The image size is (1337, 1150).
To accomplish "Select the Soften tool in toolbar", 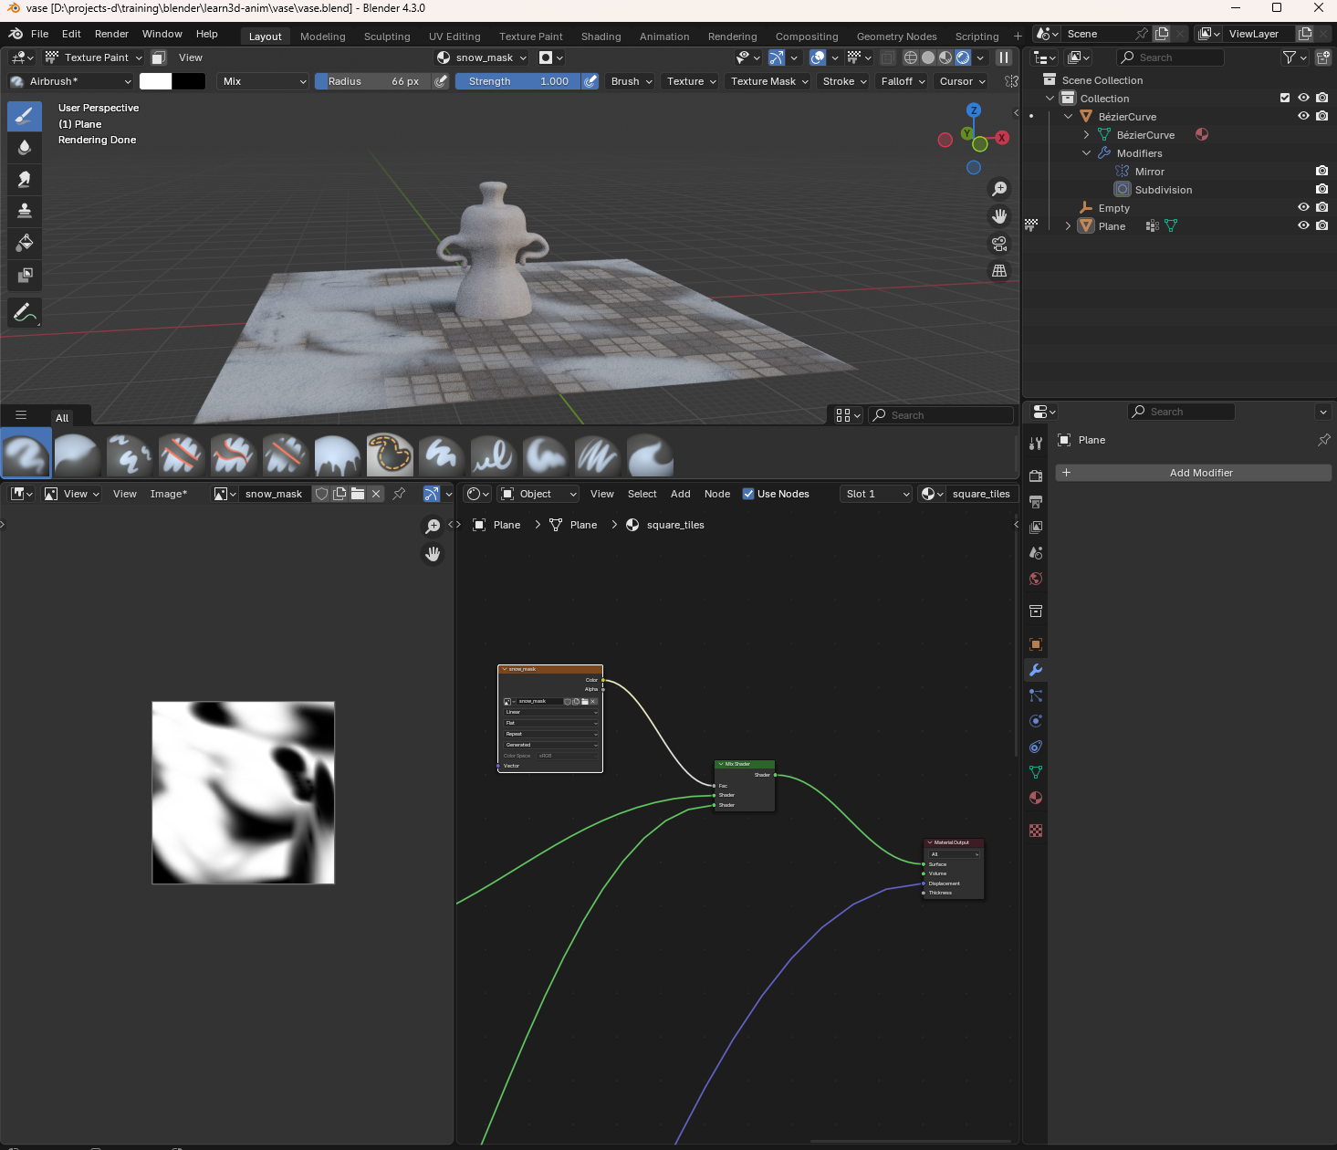I will [x=25, y=148].
